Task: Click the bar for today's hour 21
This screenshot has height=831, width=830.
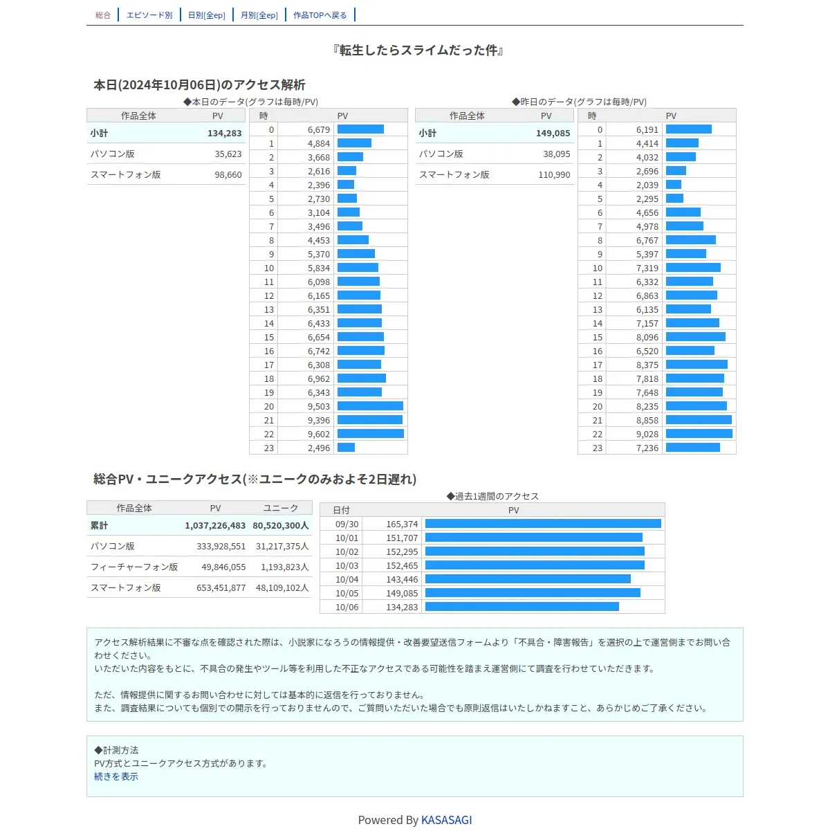Action: pyautogui.click(x=370, y=420)
